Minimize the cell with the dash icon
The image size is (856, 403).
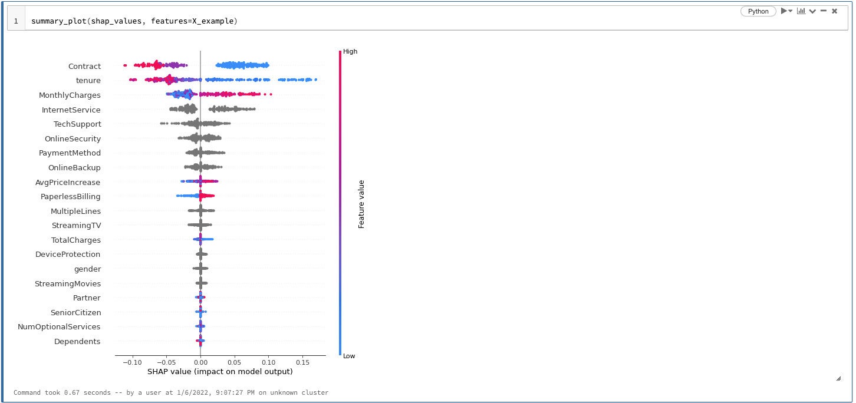coord(824,11)
